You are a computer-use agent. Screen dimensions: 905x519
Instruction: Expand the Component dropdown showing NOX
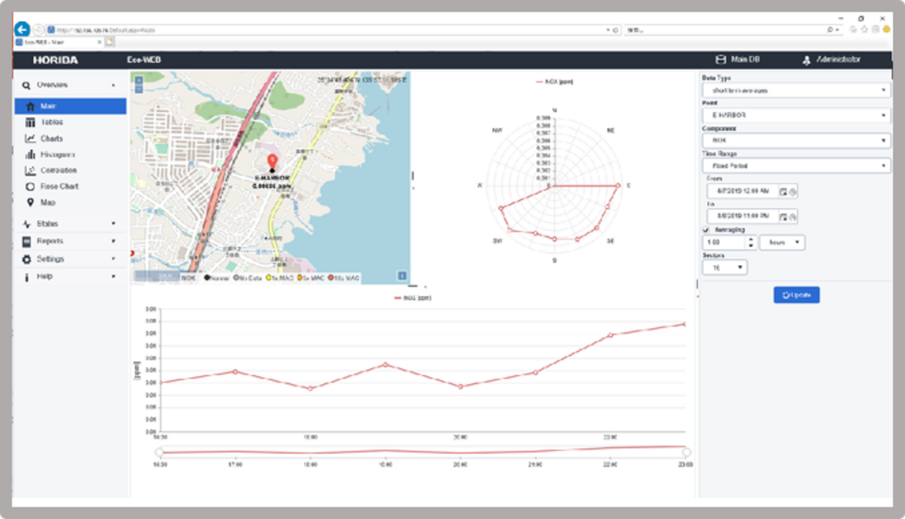click(796, 140)
